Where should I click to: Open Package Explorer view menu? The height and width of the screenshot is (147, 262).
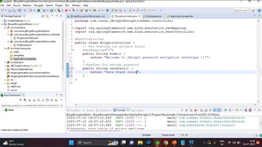click(52, 16)
